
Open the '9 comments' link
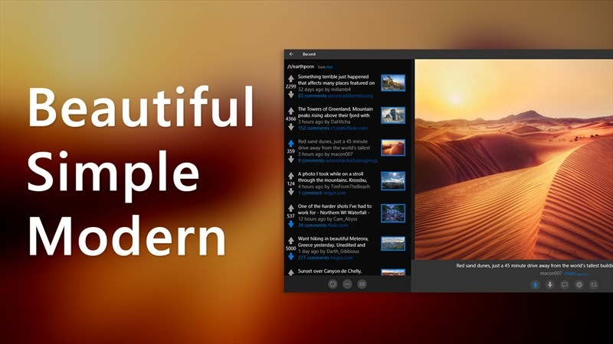(x=311, y=161)
